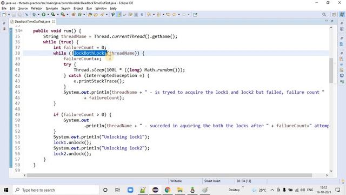The width and height of the screenshot is (346, 195).
Task: Click the Coverage run icon
Action: 53,15
